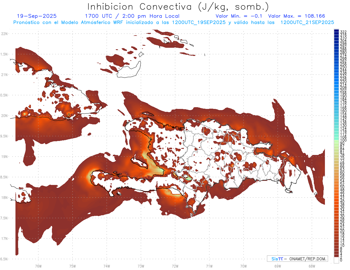
Task: Click the 1200UTC_21SEP2025 validity text
Action: click(307, 22)
